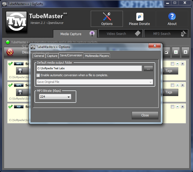The width and height of the screenshot is (193, 172).
Task: Click the remove X icon in second MP3 row
Action: (183, 85)
